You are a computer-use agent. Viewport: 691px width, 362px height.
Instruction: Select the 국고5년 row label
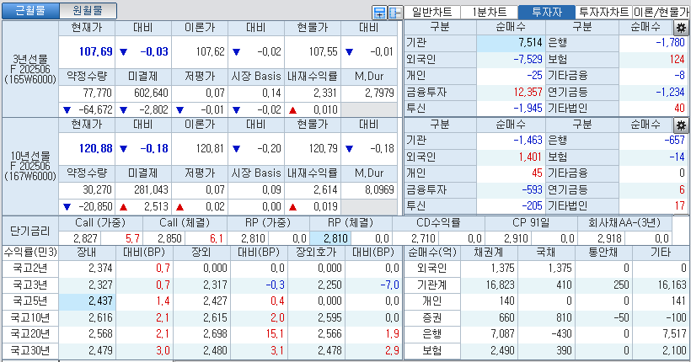pos(30,301)
